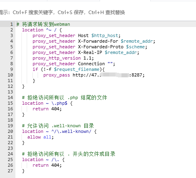Click the $request_filename variable

77,69
